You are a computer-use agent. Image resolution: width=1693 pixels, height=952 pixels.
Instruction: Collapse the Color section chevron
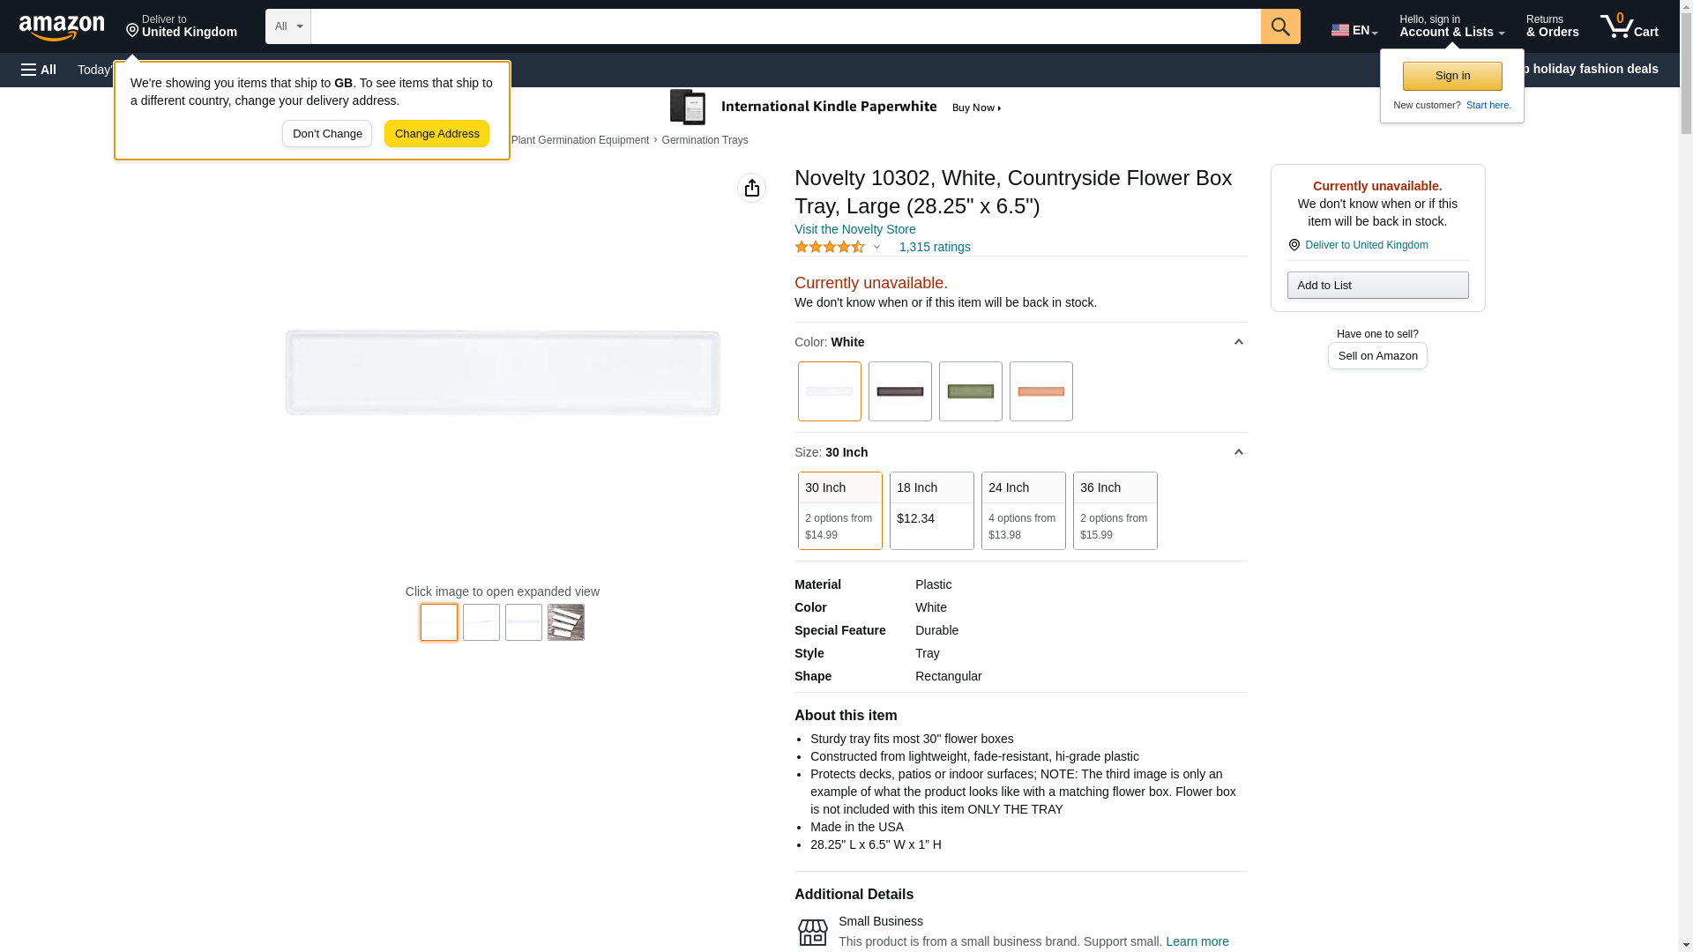pos(1238,342)
